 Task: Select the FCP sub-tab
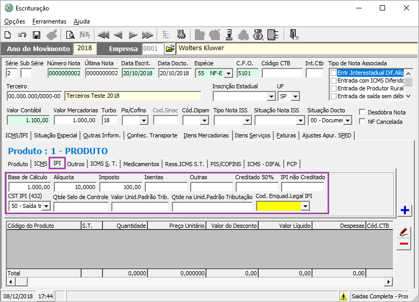coord(292,164)
